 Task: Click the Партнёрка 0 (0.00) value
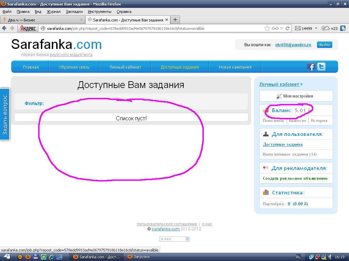[298, 204]
